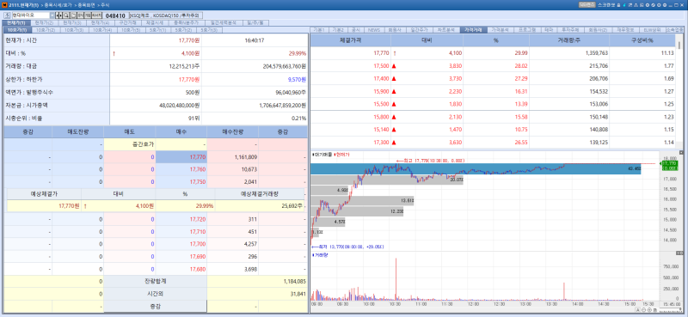688x317 pixels.
Task: Click the third small labeled toolbar button before stock code
Action: pos(97,15)
